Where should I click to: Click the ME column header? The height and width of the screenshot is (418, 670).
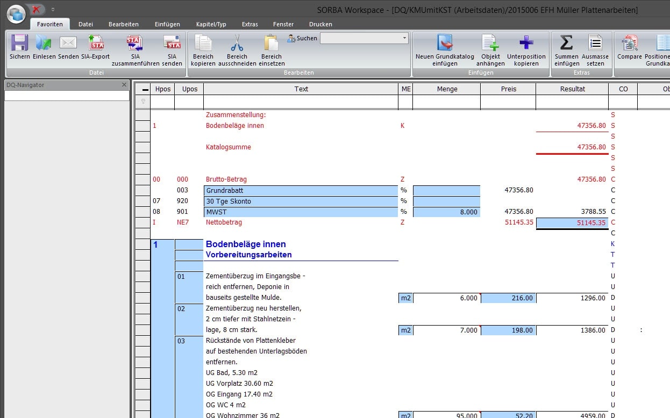405,89
